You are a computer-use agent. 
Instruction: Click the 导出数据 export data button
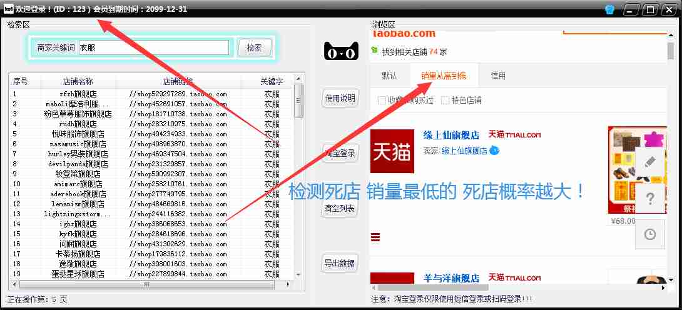pos(340,262)
